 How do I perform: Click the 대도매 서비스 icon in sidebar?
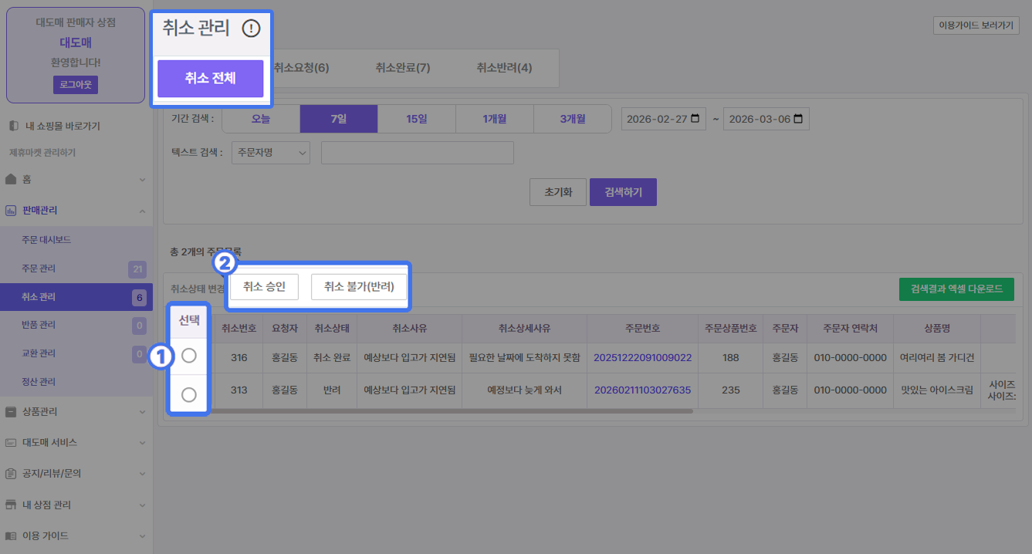coord(11,443)
